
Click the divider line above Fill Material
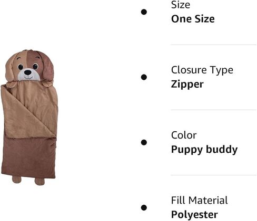[214, 175]
